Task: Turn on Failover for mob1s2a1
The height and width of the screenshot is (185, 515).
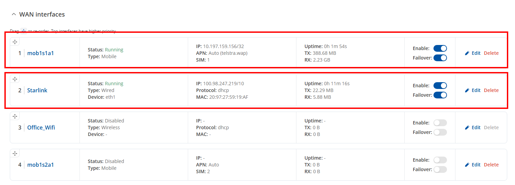Action: click(x=440, y=169)
